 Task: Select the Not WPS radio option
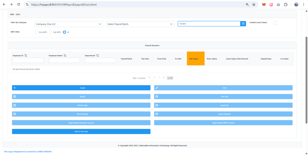[x=50, y=32]
